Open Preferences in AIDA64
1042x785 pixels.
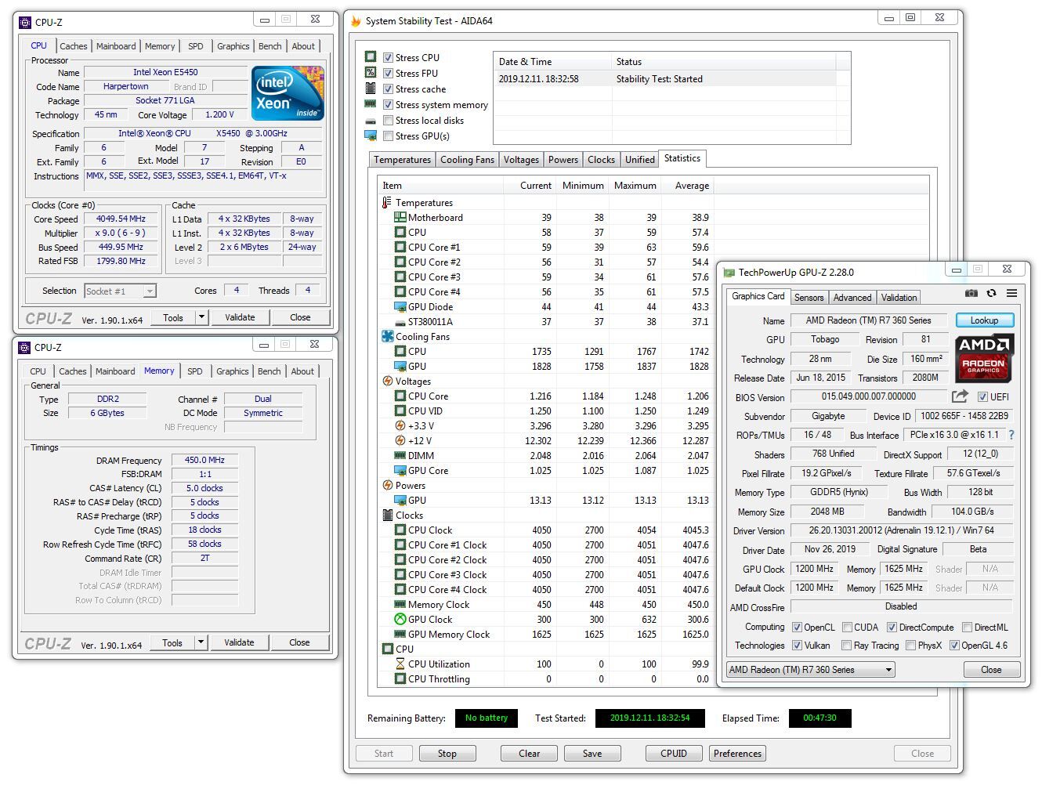(x=737, y=754)
